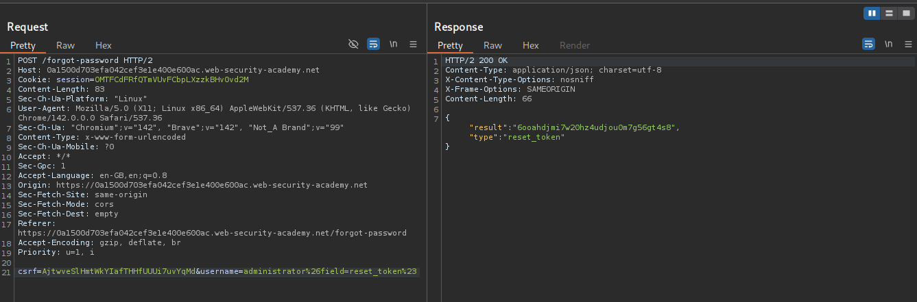Switch Response view to Hex tab
Image resolution: width=917 pixels, height=302 pixels.
coord(530,45)
